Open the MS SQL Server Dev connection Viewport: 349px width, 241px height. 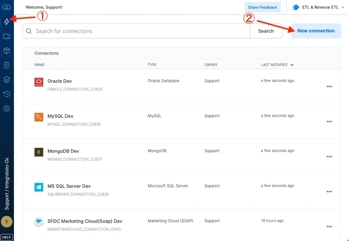pyautogui.click(x=69, y=186)
